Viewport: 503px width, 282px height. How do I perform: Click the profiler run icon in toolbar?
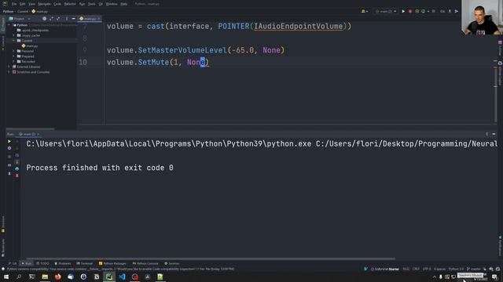tap(424, 11)
